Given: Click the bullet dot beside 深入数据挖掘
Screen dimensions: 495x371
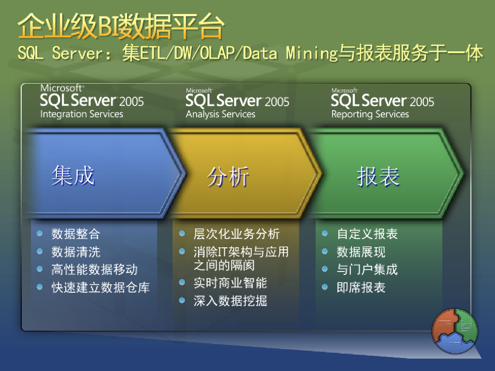Looking at the screenshot, I should [x=182, y=300].
